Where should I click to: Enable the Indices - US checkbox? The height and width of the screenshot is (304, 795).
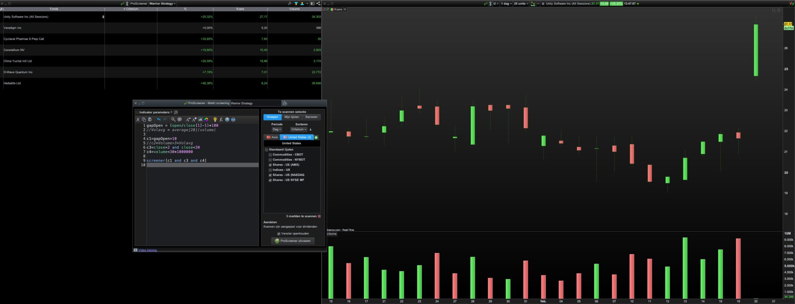tap(270, 170)
